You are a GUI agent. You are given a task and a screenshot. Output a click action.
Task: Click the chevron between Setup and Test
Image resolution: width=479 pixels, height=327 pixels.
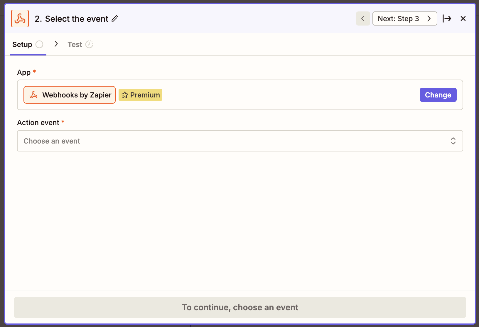(56, 44)
